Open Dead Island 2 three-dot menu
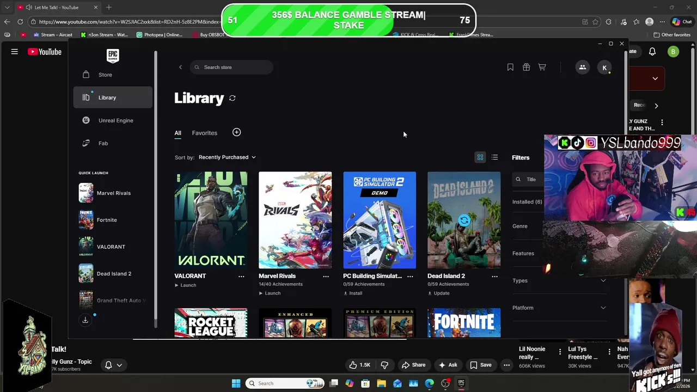Image resolution: width=697 pixels, height=392 pixels. pos(494,276)
